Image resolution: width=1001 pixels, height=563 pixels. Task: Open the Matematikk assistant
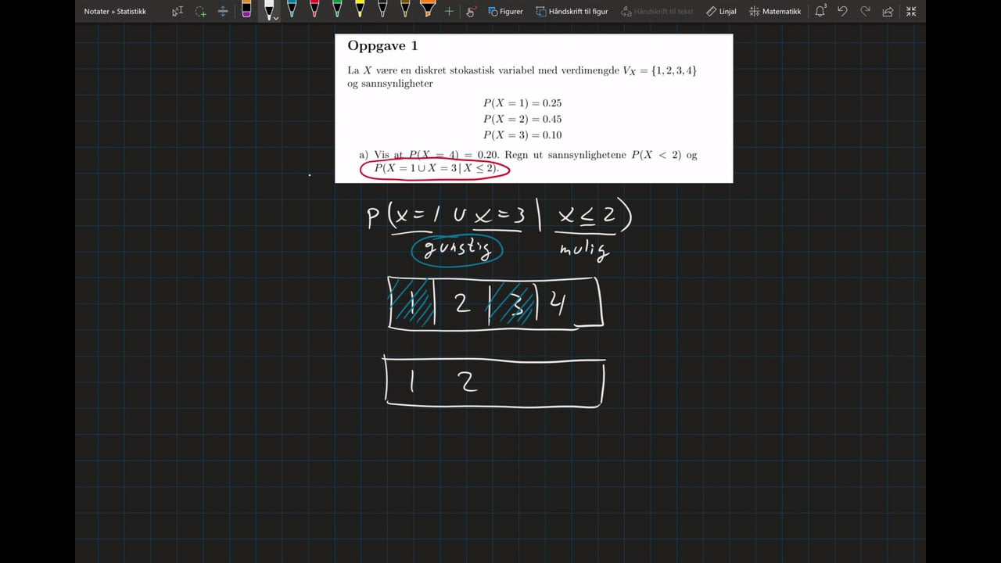[775, 12]
